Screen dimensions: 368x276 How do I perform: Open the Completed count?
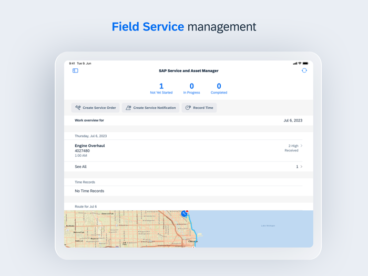pos(219,88)
